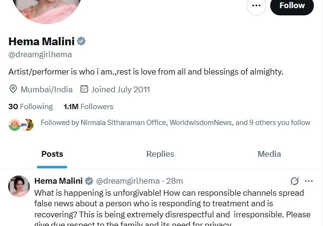The height and width of the screenshot is (226, 323).
Task: Open the 30 Following list
Action: pyautogui.click(x=31, y=106)
